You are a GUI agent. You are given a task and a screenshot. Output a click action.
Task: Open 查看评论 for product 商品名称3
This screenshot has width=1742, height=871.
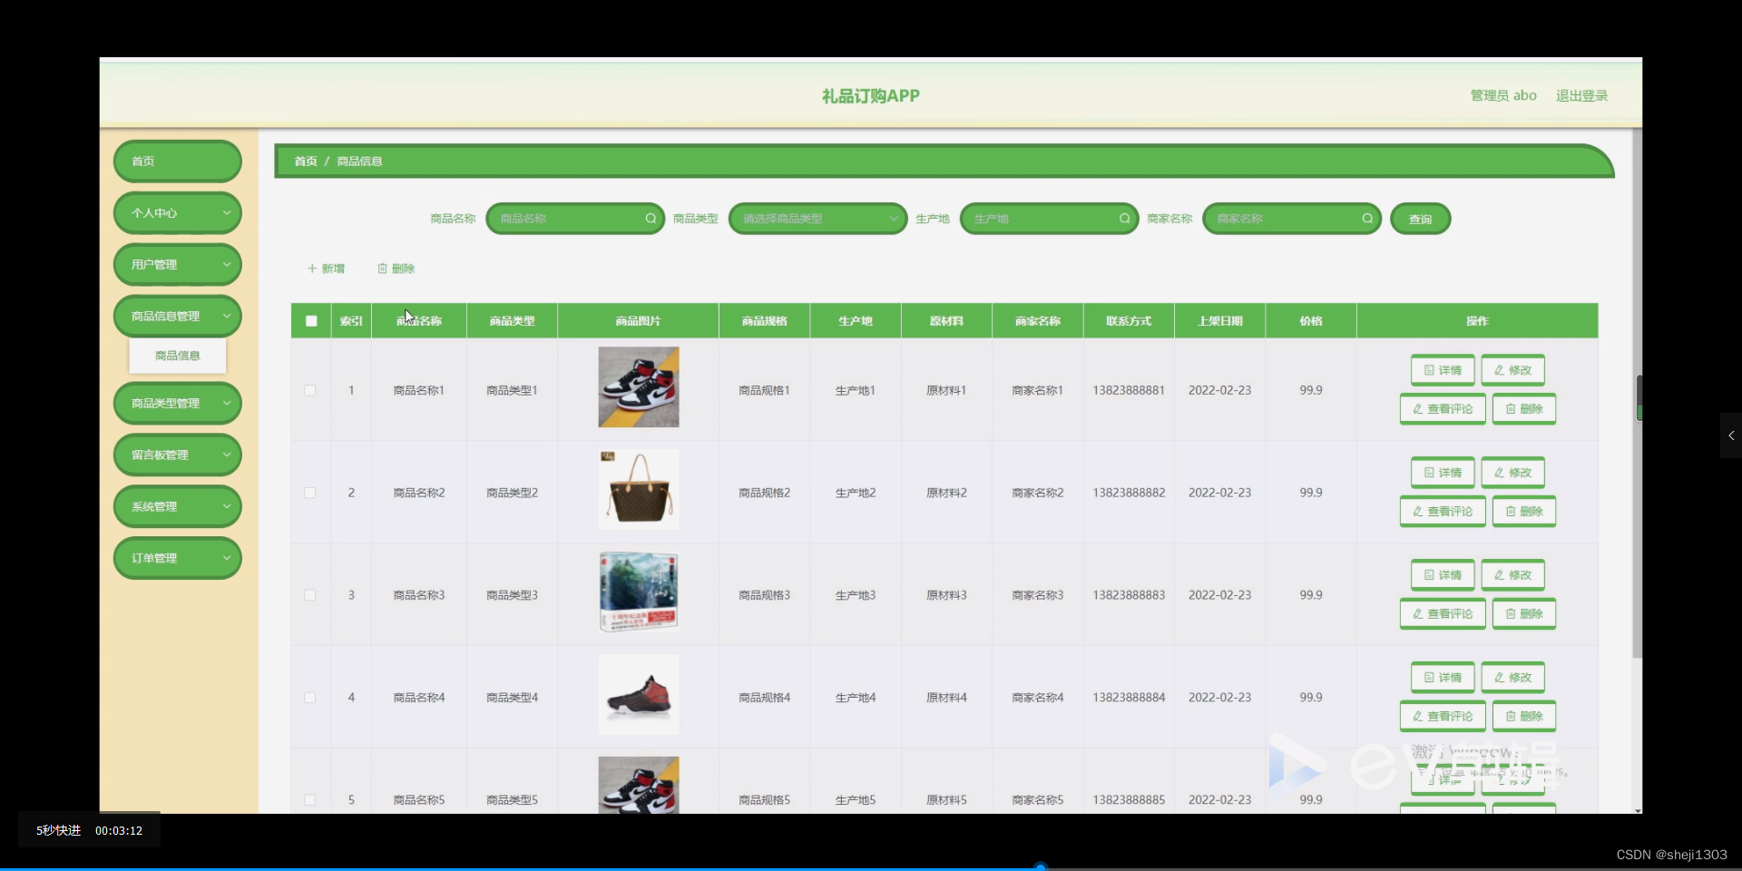(1442, 613)
